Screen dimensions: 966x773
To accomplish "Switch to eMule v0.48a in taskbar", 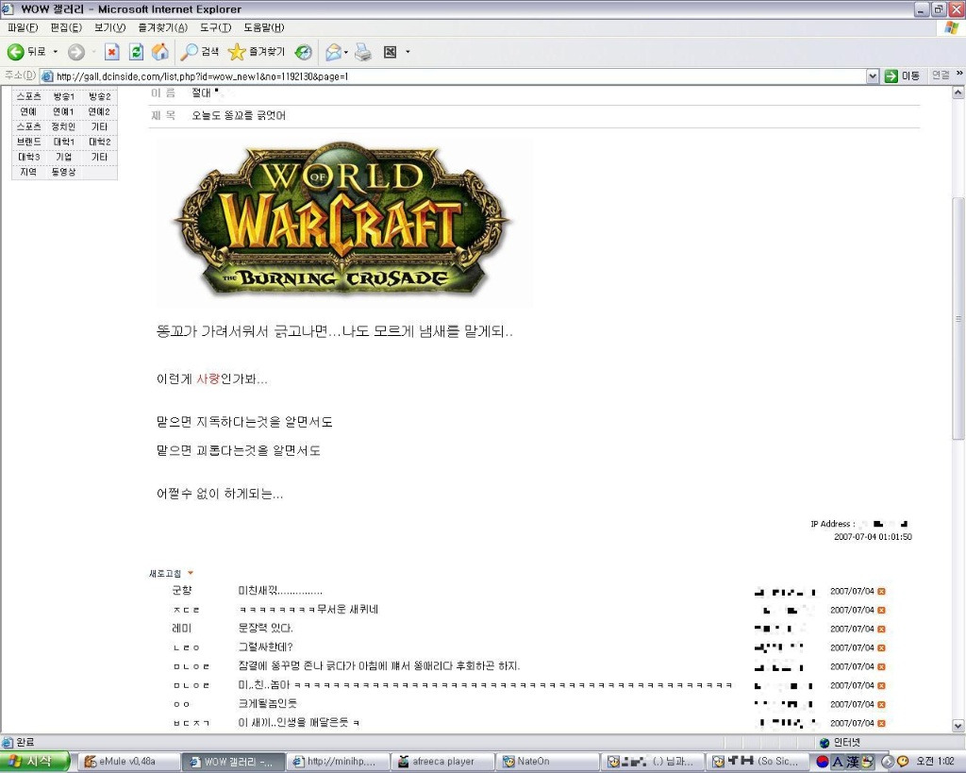I will (x=128, y=762).
